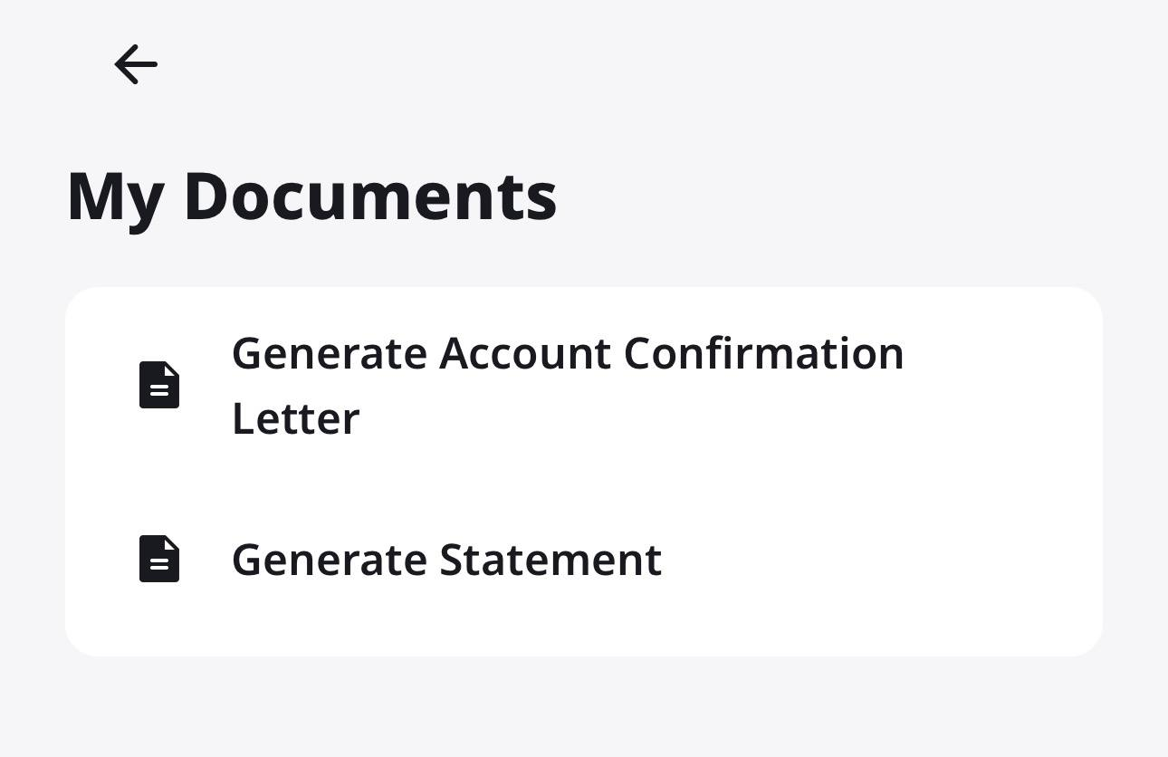Click the word "Letter" in the first option
This screenshot has width=1168, height=757.
295,418
